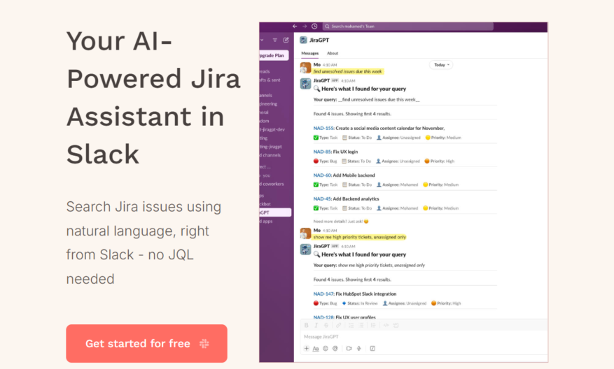The image size is (614, 369).
Task: Click the insert link icon in composer
Action: point(339,325)
